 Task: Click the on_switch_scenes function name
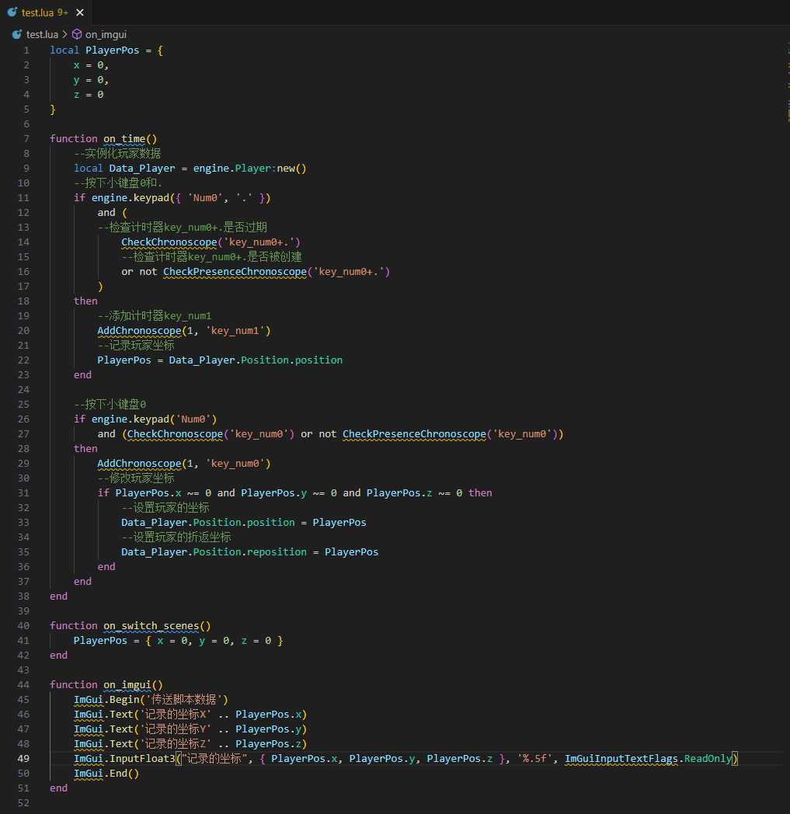(151, 625)
